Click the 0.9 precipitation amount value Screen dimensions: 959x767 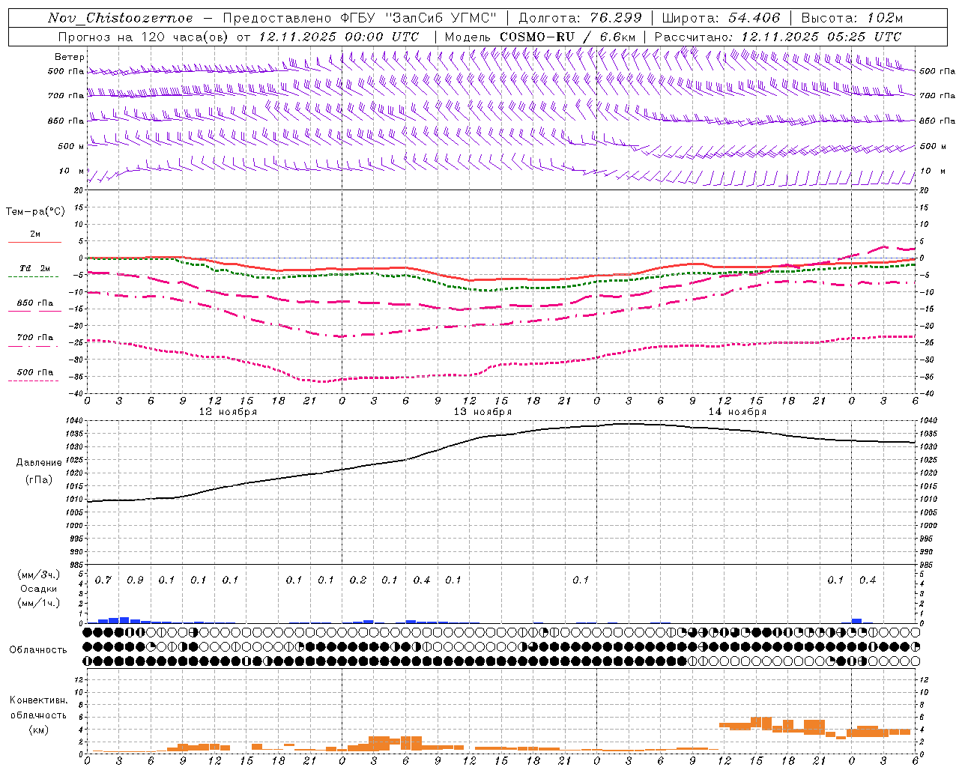pyautogui.click(x=135, y=580)
